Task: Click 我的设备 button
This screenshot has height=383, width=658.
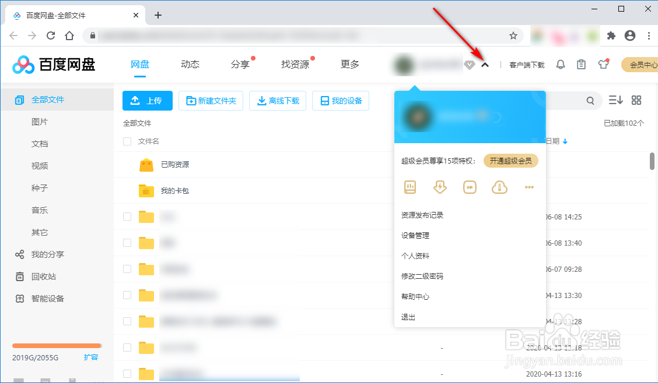Action: click(340, 101)
